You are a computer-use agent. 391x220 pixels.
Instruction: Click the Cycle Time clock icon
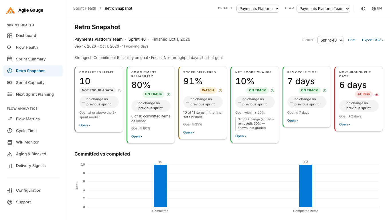click(x=10, y=131)
